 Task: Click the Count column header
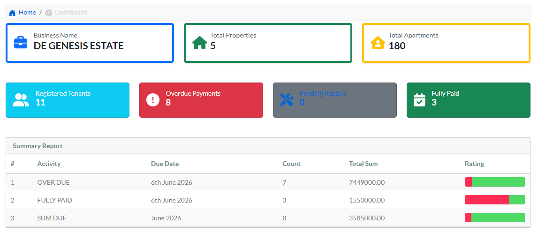pos(292,164)
